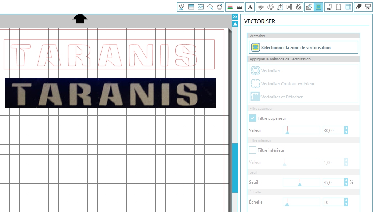Open the Text Style letter A tool
Image resolution: width=375 pixels, height=212 pixels.
coord(250,7)
